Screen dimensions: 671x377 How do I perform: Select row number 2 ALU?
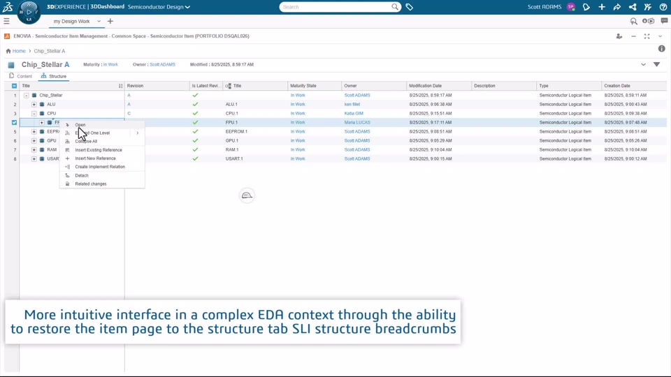click(x=15, y=104)
